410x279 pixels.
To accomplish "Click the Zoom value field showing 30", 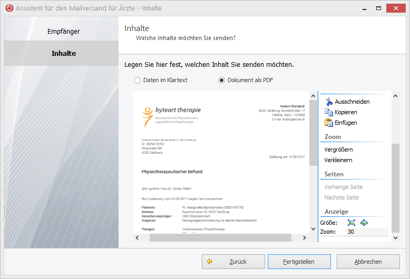I will 367,232.
